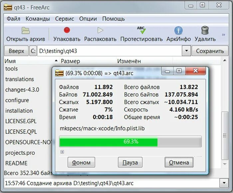Viewport: 233px width, 193px height.
Task: Click path field D:\testing\qt43
Action: click(110, 51)
